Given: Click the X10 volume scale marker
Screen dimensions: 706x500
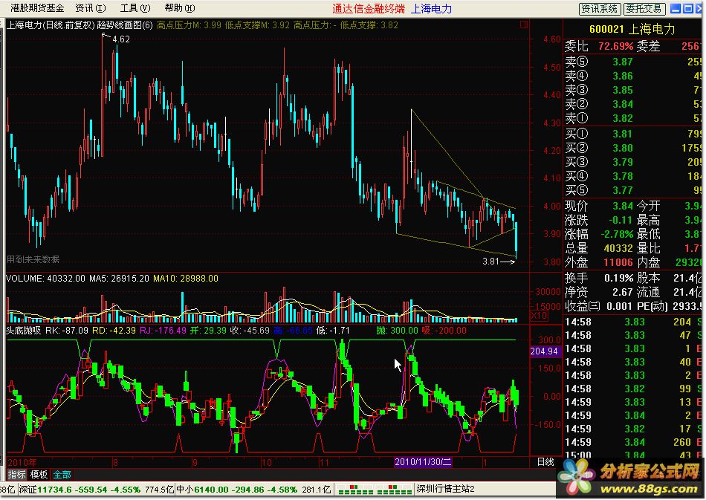Looking at the screenshot, I should pos(539,316).
